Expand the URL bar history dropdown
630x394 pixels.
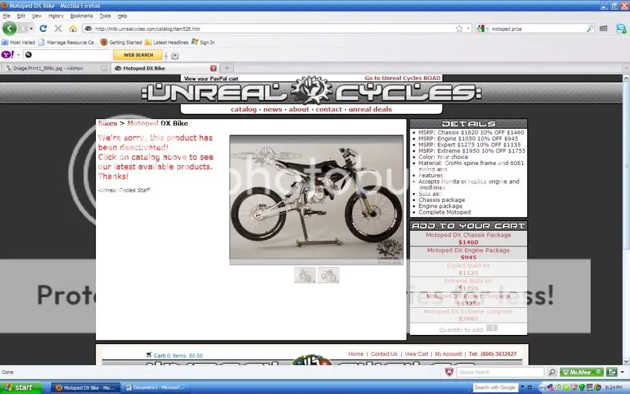click(469, 28)
